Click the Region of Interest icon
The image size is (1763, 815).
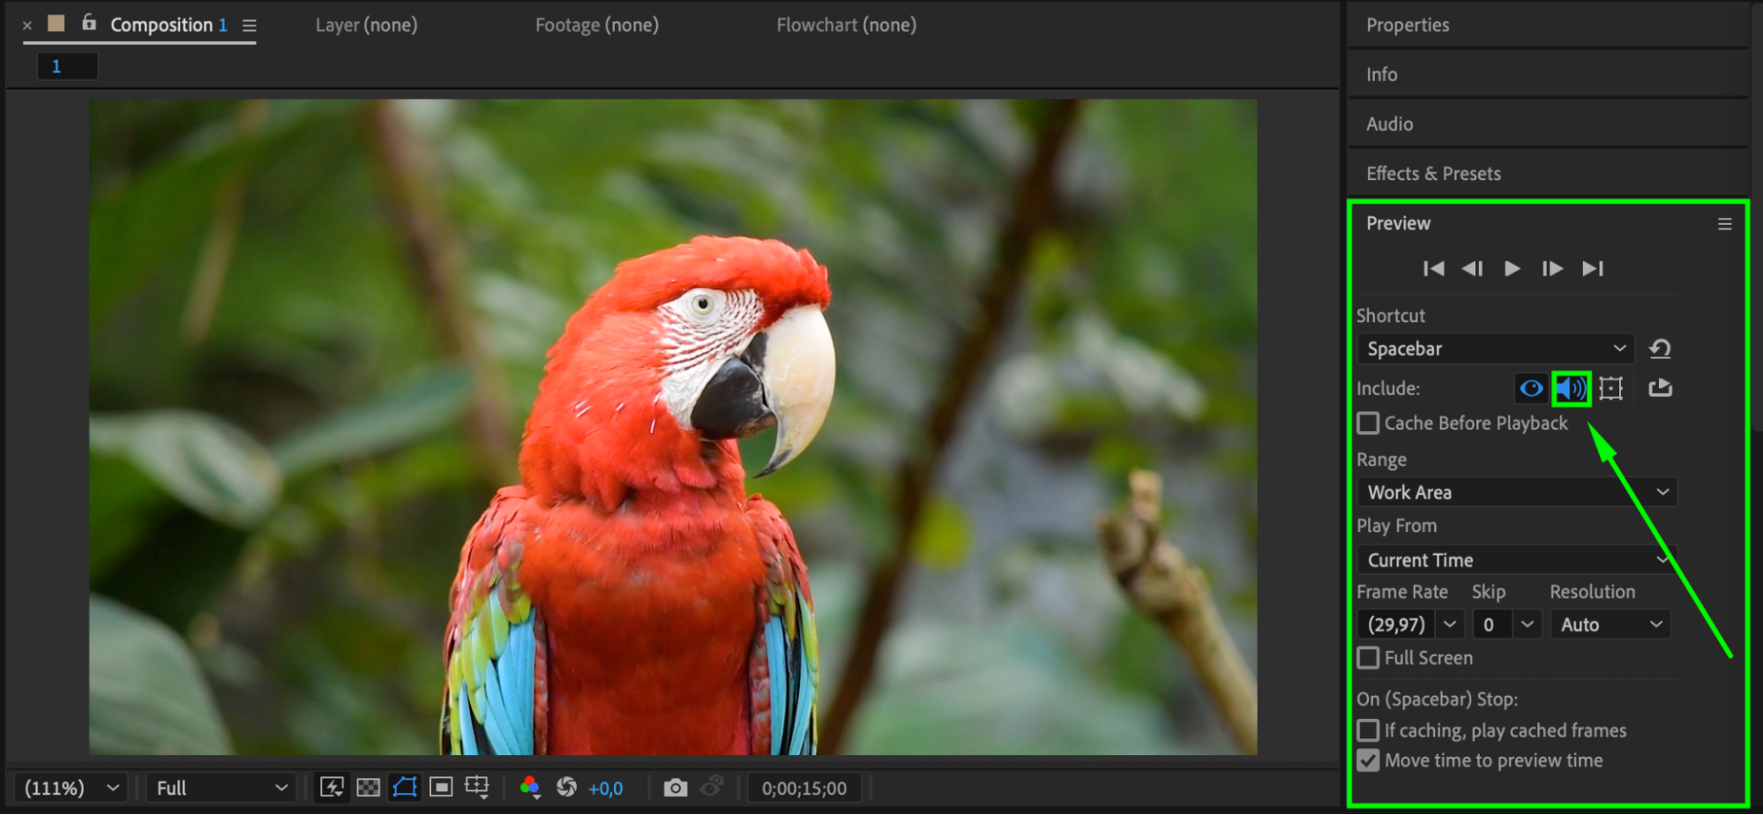pos(441,788)
